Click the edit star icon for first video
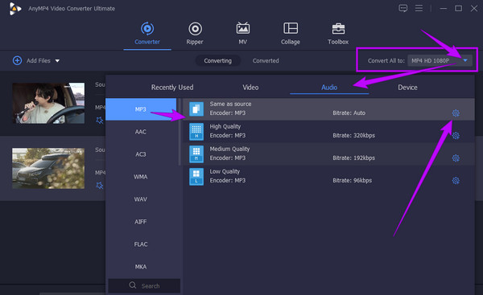Viewport: 483px width, 295px height. click(x=100, y=121)
